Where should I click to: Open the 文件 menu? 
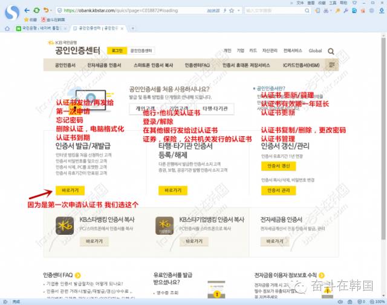tap(300, 2)
